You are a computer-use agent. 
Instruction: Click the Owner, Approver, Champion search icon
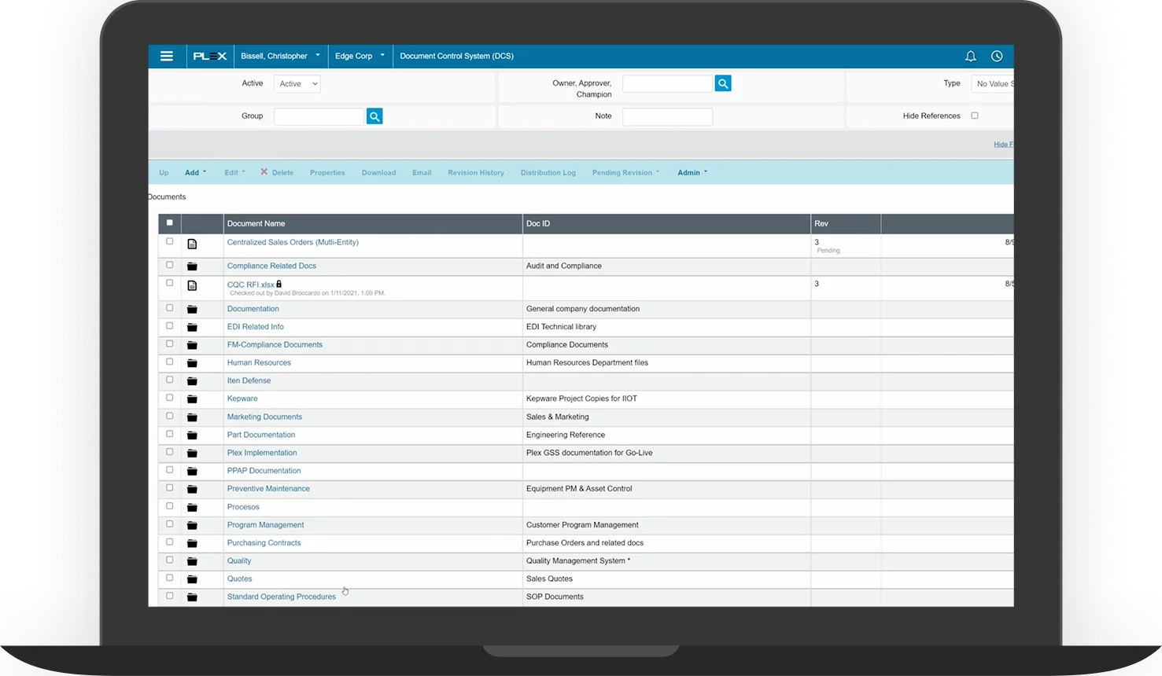point(723,83)
